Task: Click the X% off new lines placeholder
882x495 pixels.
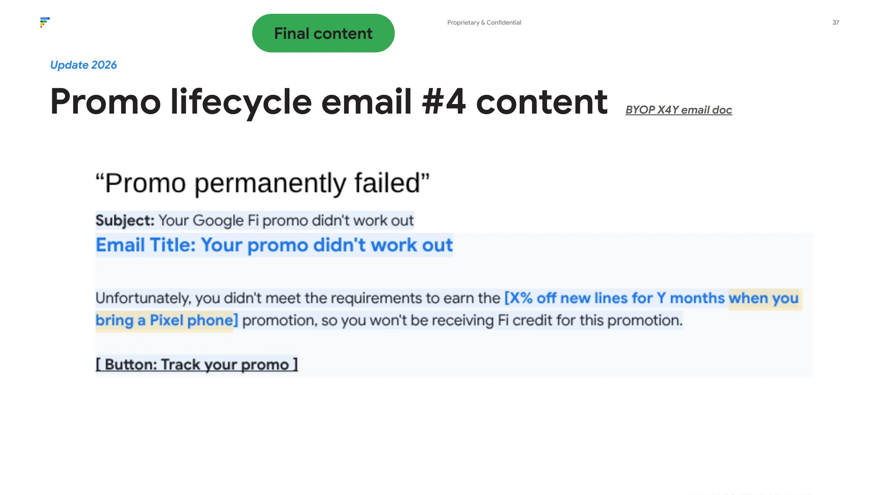Action: (x=578, y=298)
